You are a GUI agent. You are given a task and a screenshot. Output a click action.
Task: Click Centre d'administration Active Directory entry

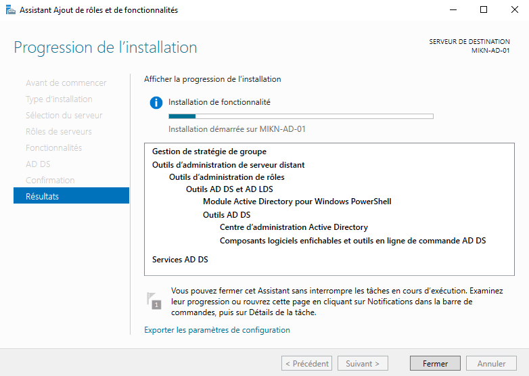coord(294,227)
